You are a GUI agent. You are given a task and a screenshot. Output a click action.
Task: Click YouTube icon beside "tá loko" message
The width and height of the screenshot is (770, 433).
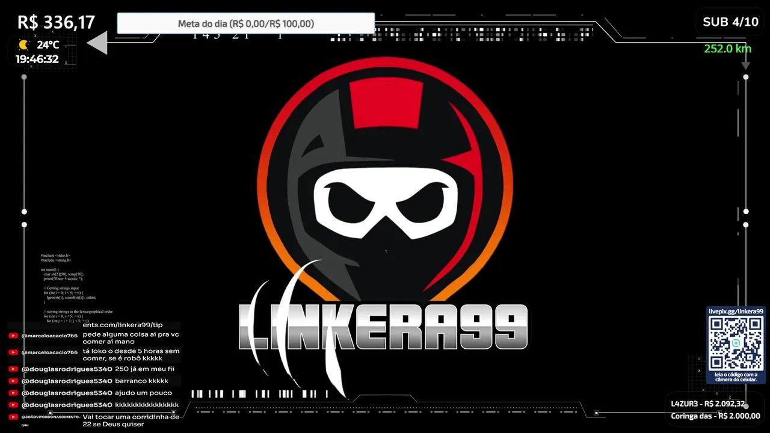[x=13, y=352]
